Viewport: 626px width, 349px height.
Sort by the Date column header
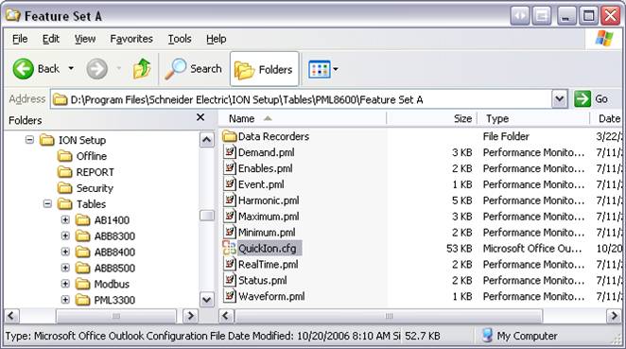606,118
